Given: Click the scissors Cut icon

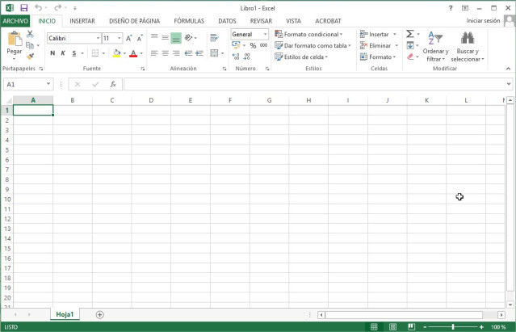Looking at the screenshot, I should 31,34.
